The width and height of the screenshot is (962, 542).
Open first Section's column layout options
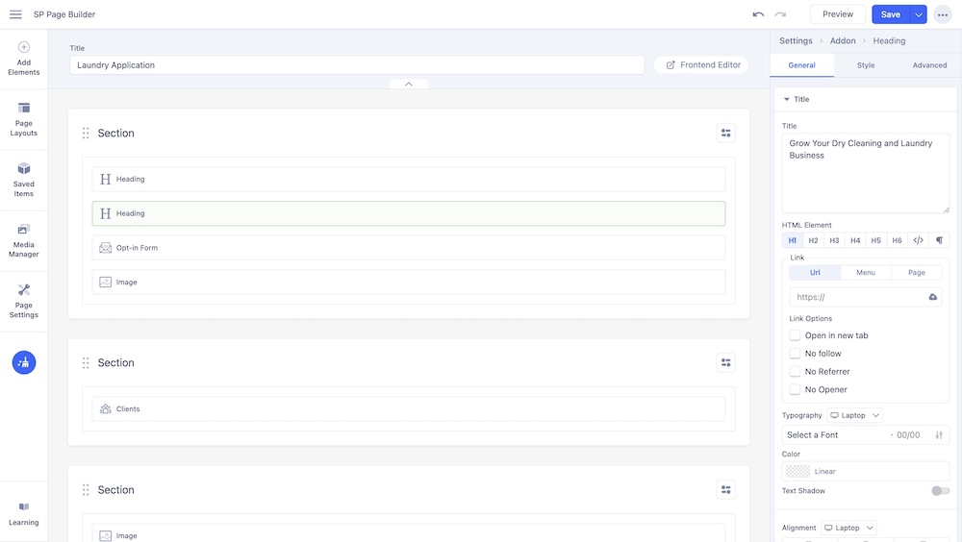725,134
